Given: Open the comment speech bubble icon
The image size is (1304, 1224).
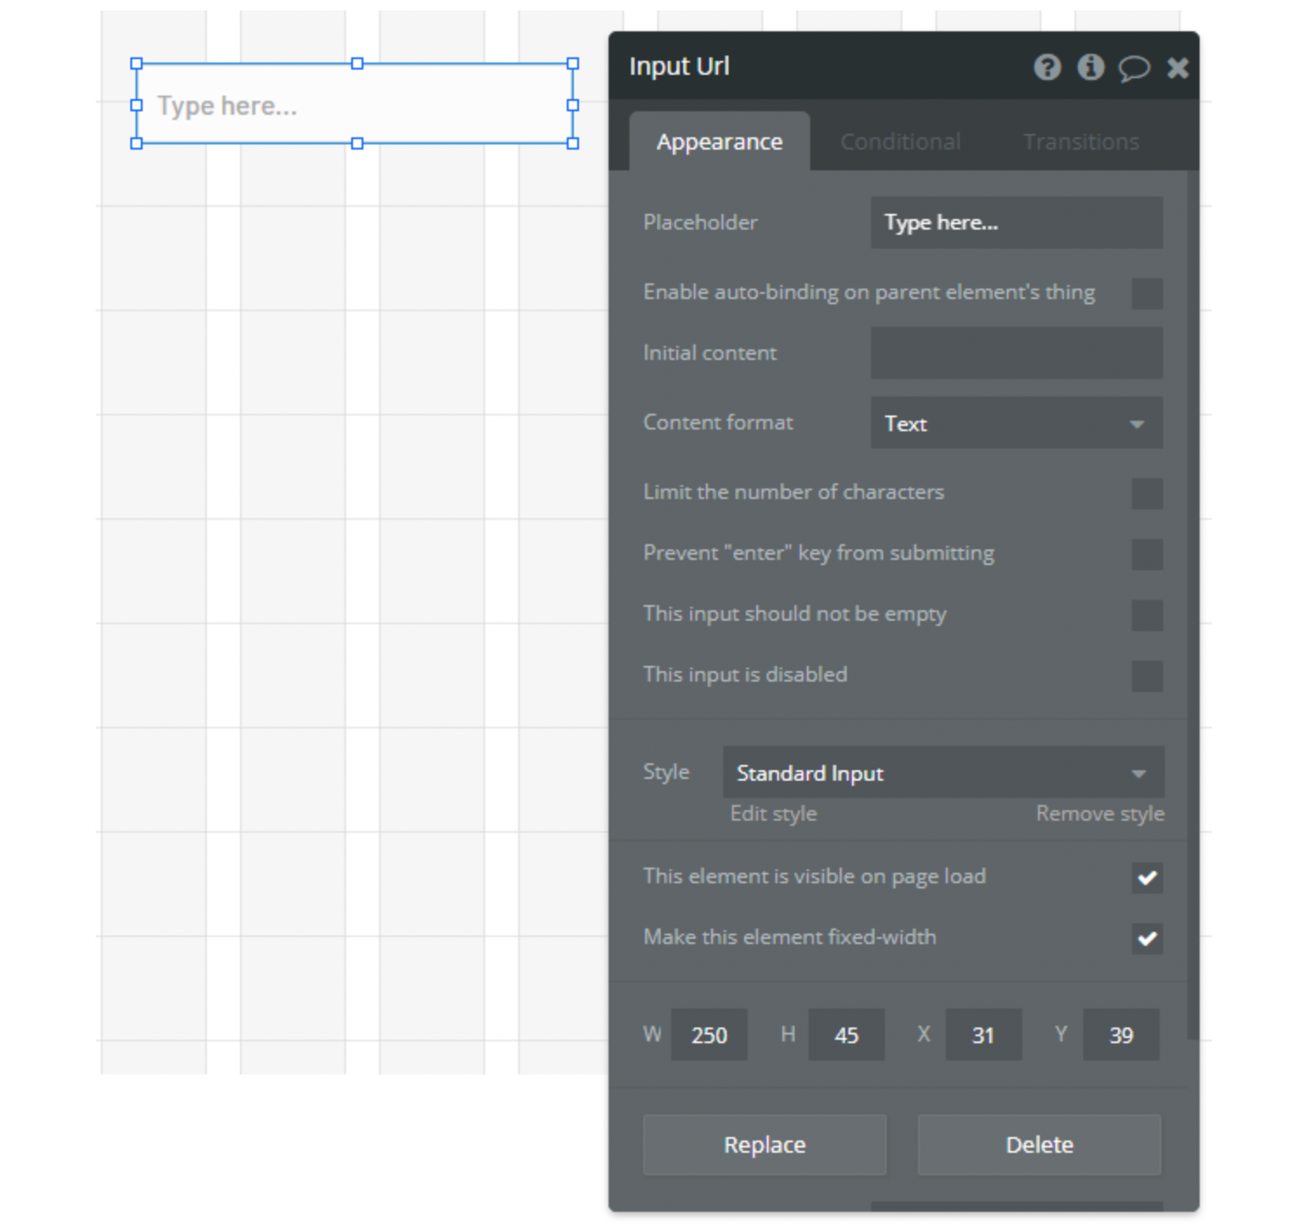Looking at the screenshot, I should coord(1134,68).
